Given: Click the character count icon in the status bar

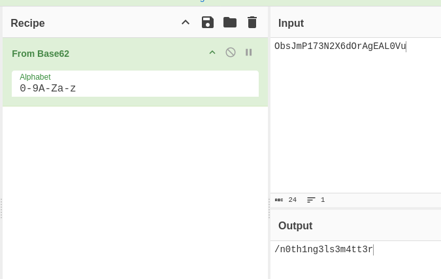Looking at the screenshot, I should 279,200.
